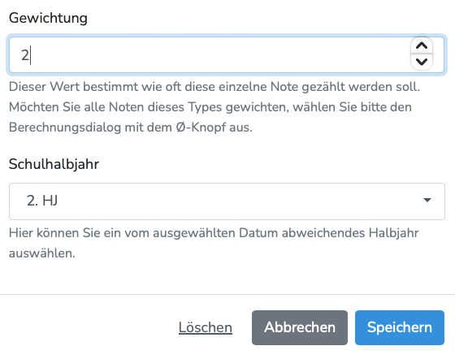Delete the grade via underlined Löschen

[x=205, y=327]
